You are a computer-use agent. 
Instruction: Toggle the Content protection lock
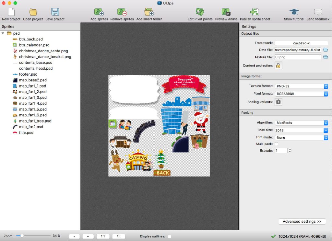coord(279,65)
